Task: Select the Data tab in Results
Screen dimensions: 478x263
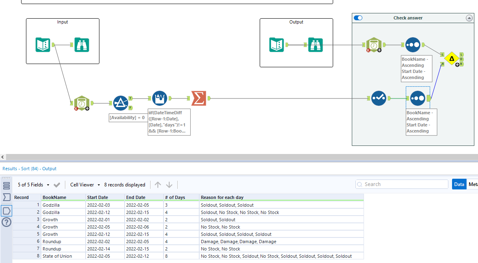Action: (459, 184)
